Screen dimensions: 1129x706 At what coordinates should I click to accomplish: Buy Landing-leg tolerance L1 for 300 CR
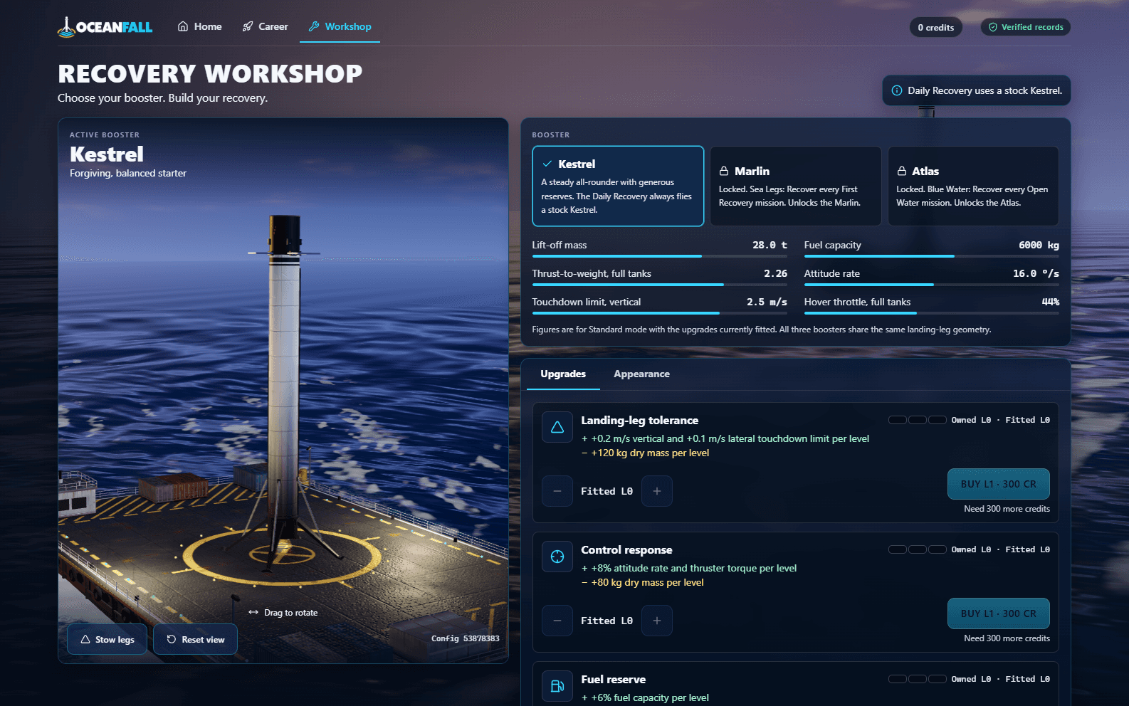click(x=999, y=484)
